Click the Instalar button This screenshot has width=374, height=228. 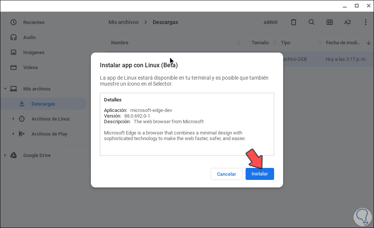tap(260, 174)
